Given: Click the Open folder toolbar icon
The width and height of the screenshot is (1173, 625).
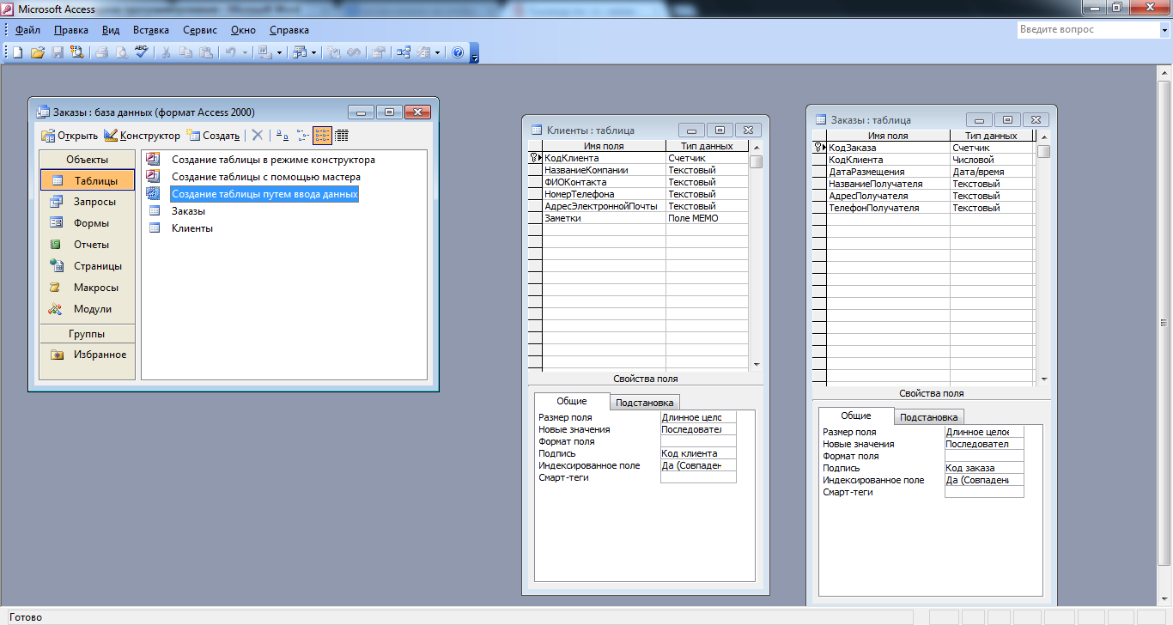Looking at the screenshot, I should click(x=38, y=52).
